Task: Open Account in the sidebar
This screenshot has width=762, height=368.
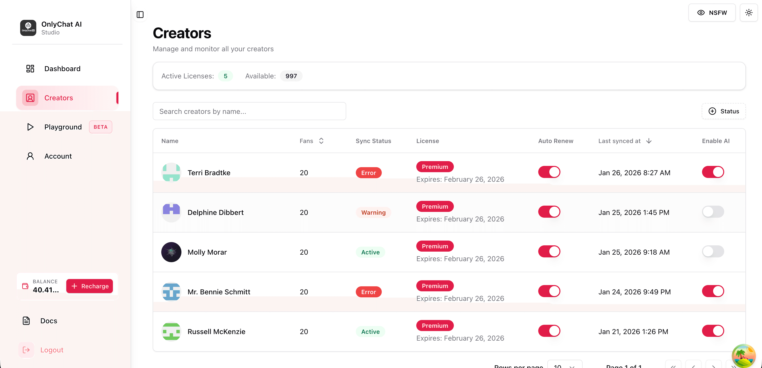Action: [x=68, y=156]
